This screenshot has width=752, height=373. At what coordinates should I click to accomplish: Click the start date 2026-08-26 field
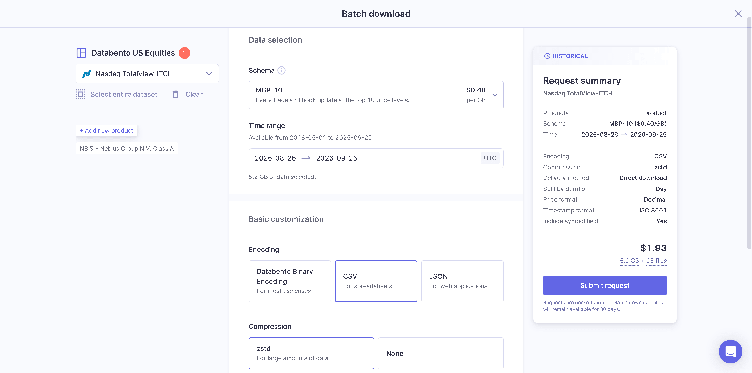point(275,158)
